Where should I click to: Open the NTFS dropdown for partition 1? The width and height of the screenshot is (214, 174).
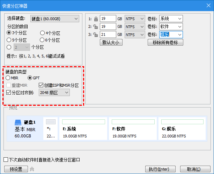pyautogui.click(x=135, y=19)
